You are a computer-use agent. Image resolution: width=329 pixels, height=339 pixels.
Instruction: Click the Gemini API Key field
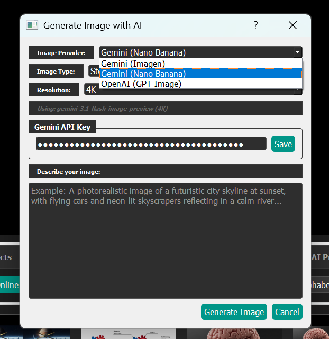[x=151, y=144]
